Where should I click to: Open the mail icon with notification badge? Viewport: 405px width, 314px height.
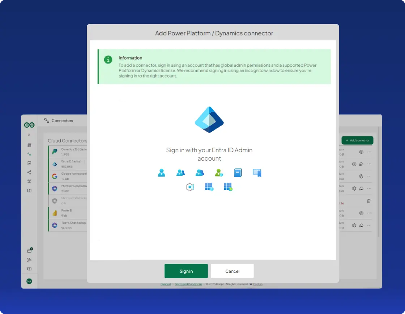(30, 250)
